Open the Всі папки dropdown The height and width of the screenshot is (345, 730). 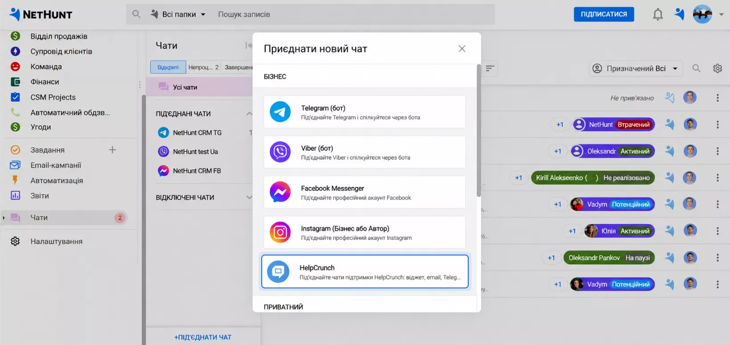(178, 14)
